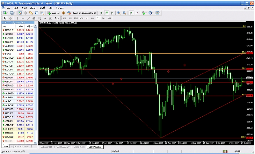The image size is (255, 154).
Task: Select the Text Label 'T' tool
Action: [51, 18]
